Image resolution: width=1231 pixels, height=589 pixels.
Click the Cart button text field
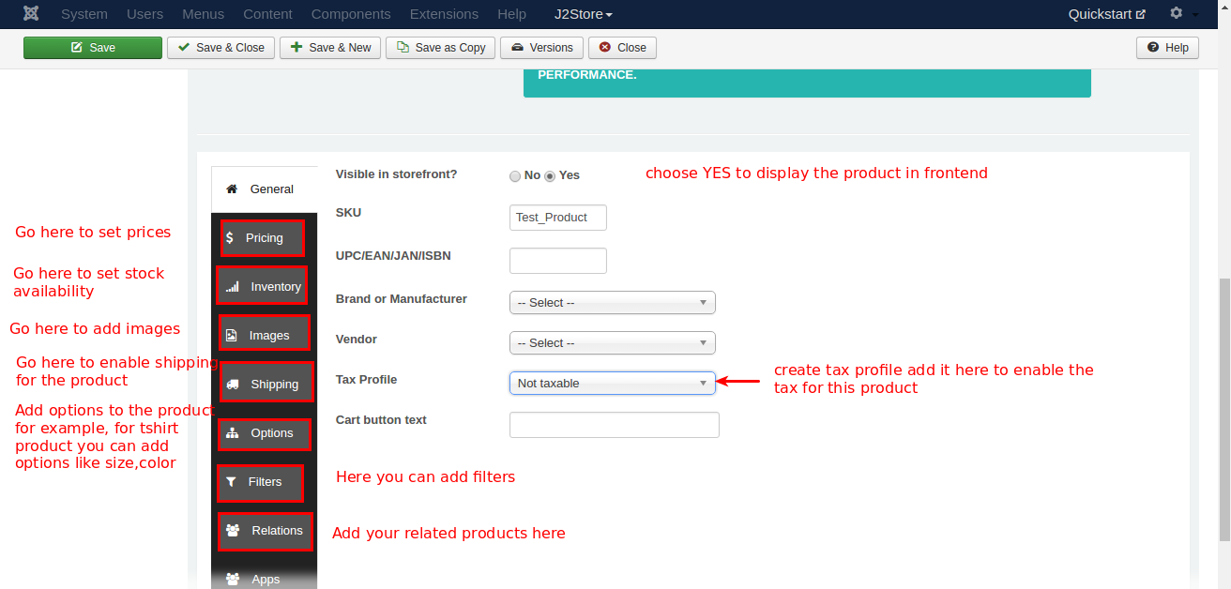[614, 425]
